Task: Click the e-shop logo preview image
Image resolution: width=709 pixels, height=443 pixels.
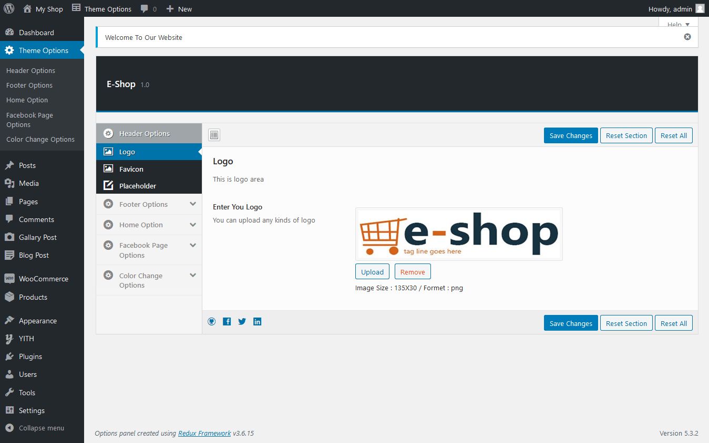Action: 459,234
